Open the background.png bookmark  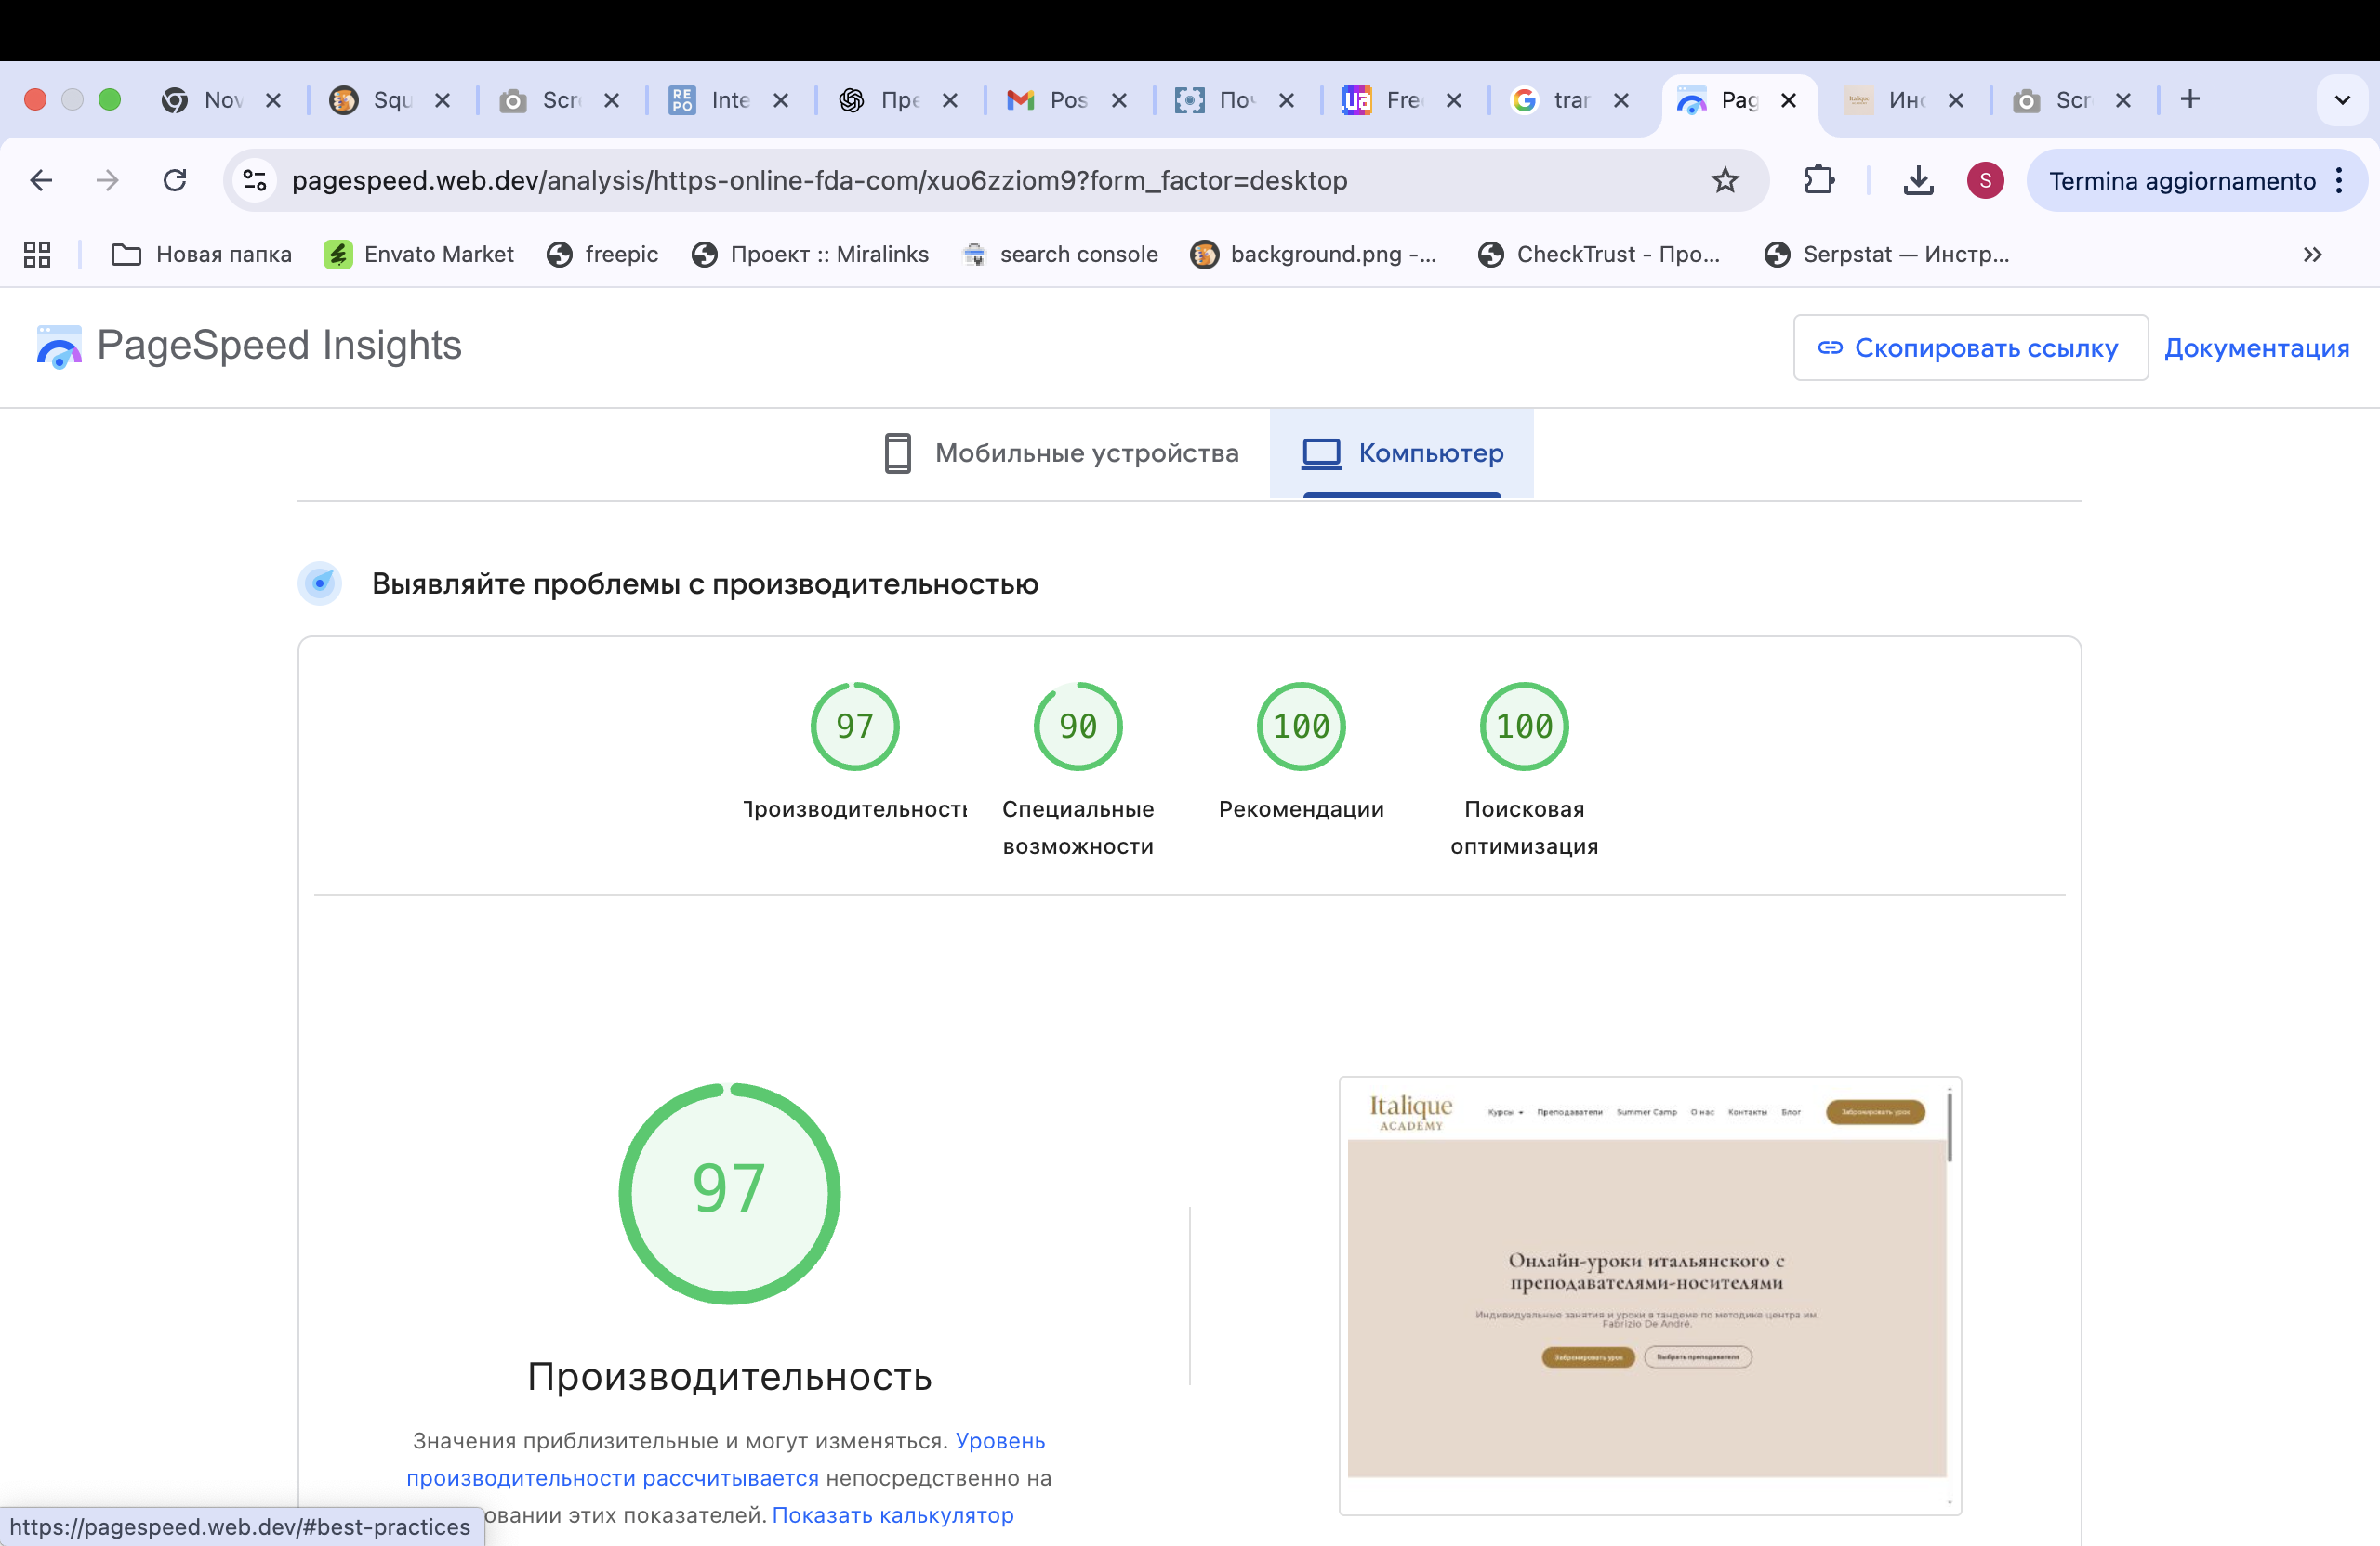(1314, 255)
